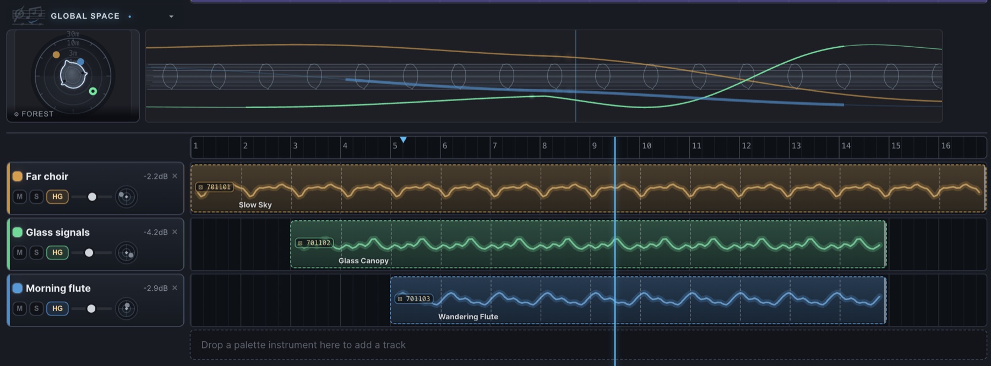Click the Far choir track name
Viewport: 991px width, 366px height.
tap(47, 176)
